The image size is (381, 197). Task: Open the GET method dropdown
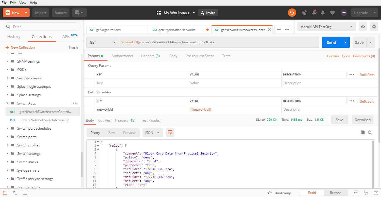[103, 42]
